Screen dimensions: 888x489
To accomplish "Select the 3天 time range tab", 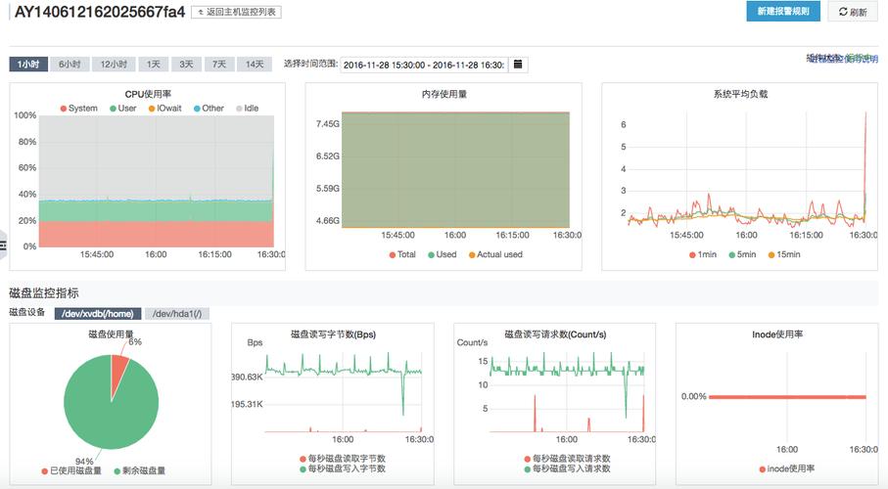I will pyautogui.click(x=186, y=65).
